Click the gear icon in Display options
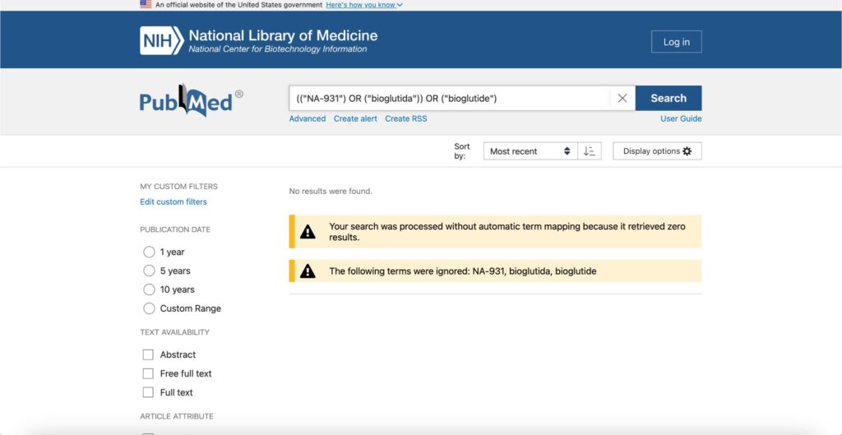 point(687,151)
